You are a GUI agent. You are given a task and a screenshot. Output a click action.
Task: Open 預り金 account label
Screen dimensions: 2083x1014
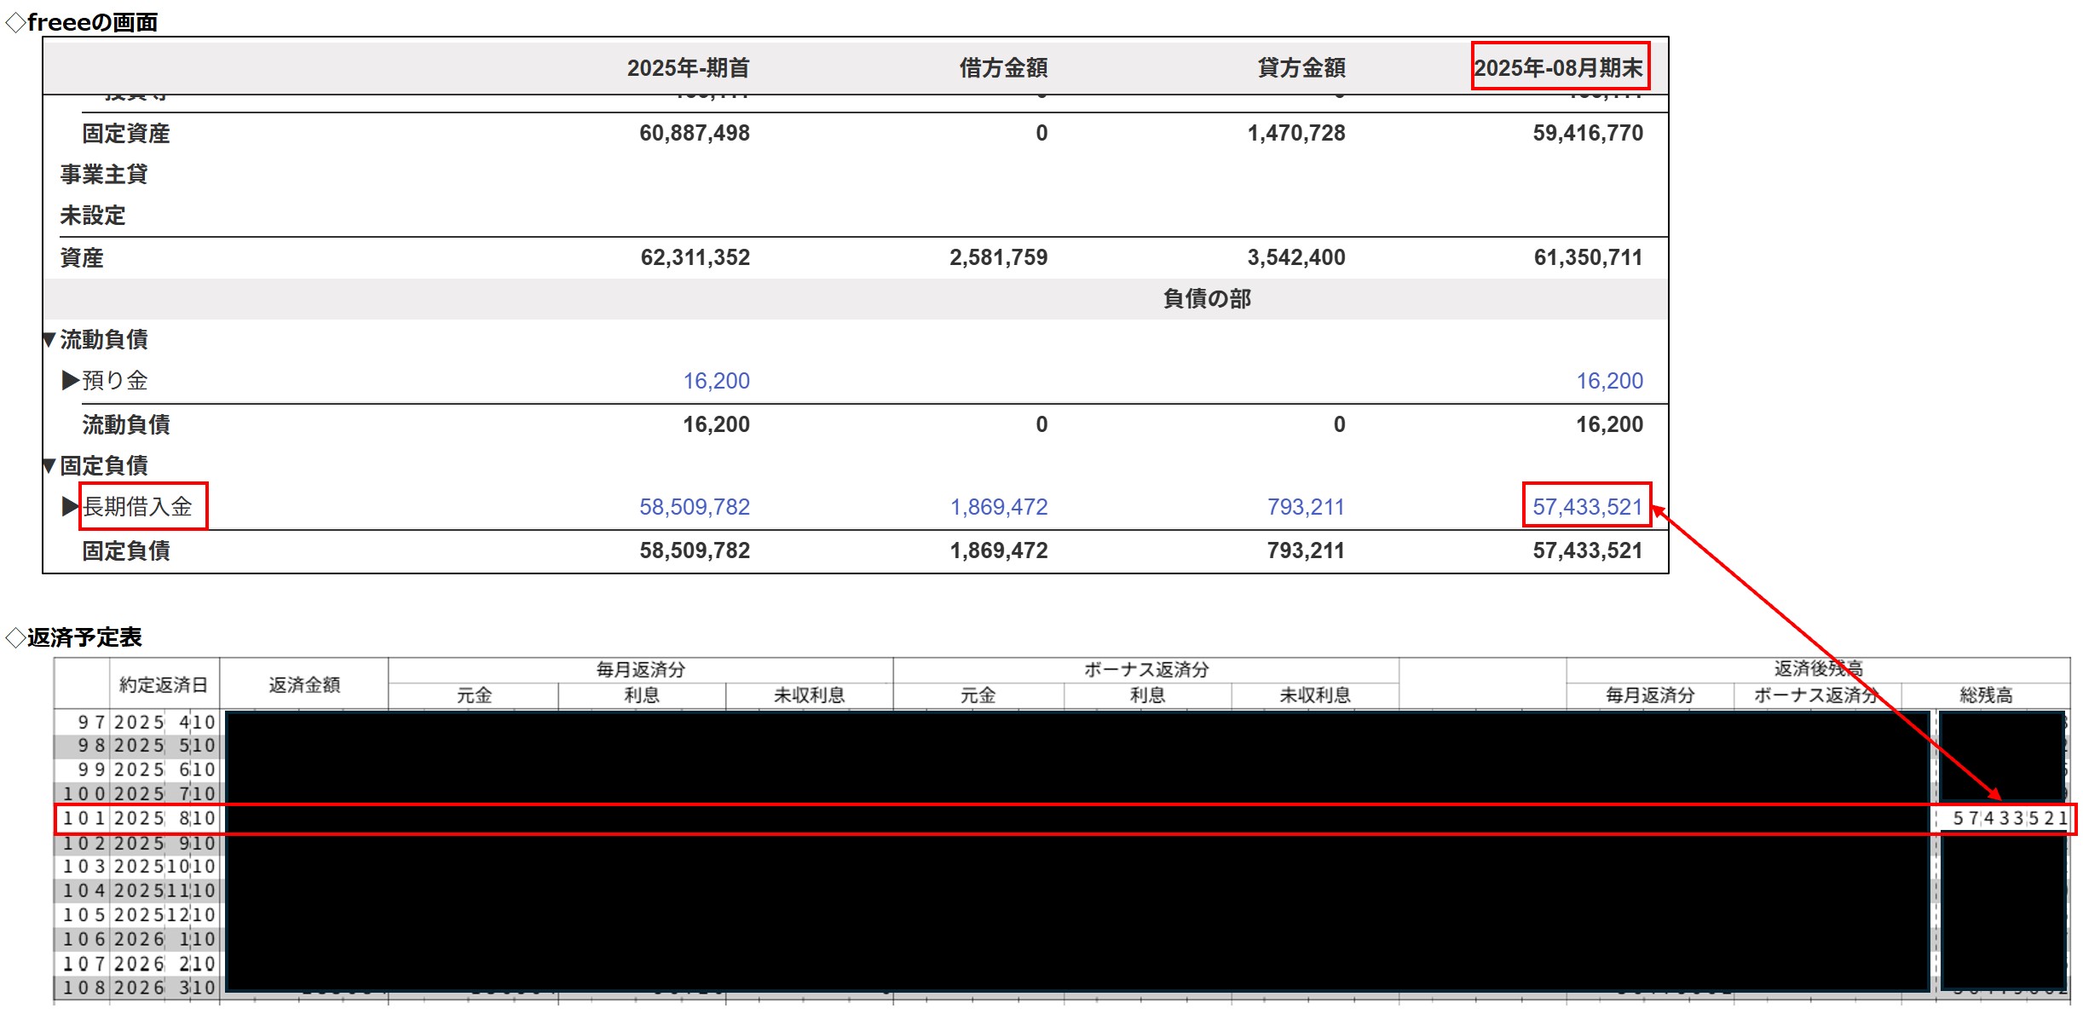(x=115, y=380)
